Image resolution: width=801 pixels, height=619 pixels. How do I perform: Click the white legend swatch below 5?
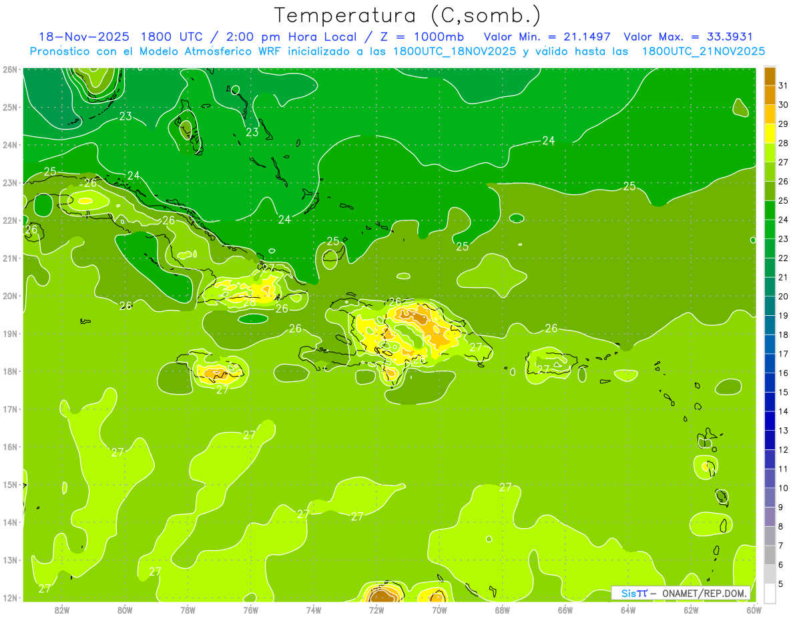coord(770,593)
